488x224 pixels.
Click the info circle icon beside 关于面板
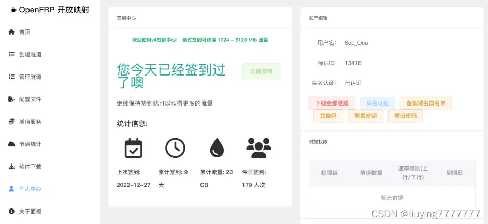11,211
